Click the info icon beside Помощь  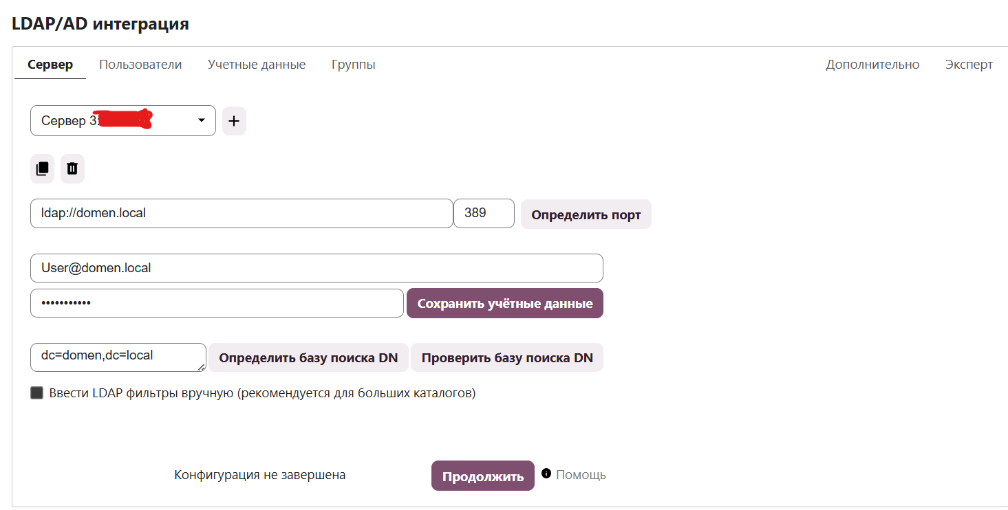click(x=546, y=474)
